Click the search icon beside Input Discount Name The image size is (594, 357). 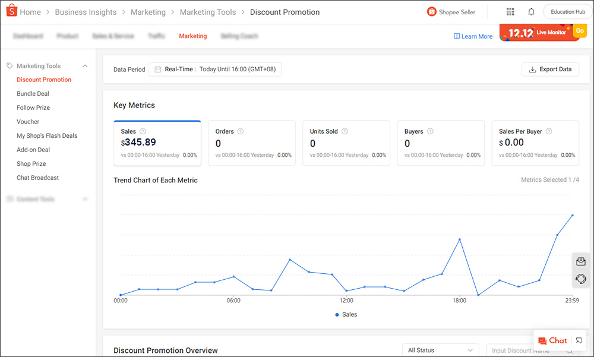point(568,351)
